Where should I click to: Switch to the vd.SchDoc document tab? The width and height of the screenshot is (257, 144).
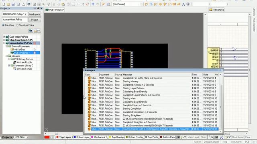coord(217,10)
